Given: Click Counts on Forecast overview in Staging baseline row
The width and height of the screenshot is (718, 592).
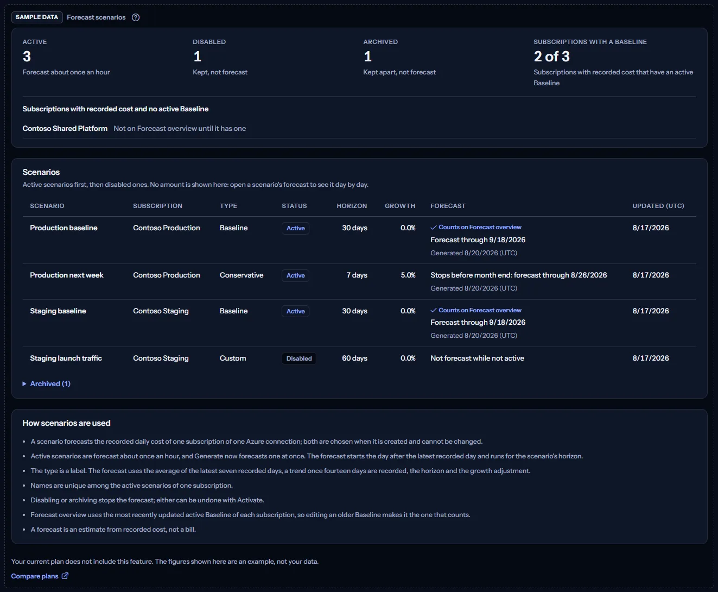Looking at the screenshot, I should point(480,311).
